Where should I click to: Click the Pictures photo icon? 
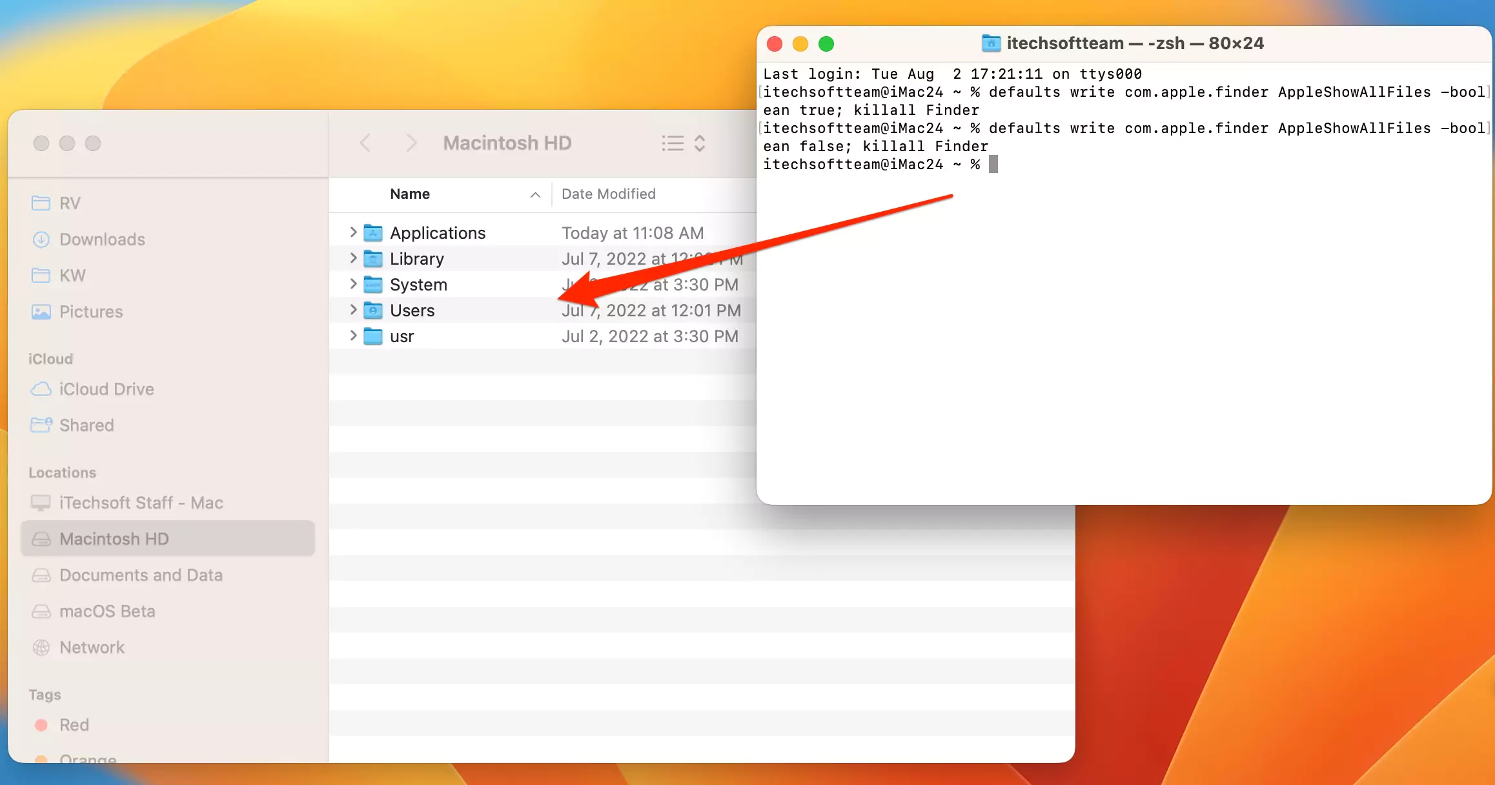pyautogui.click(x=41, y=312)
